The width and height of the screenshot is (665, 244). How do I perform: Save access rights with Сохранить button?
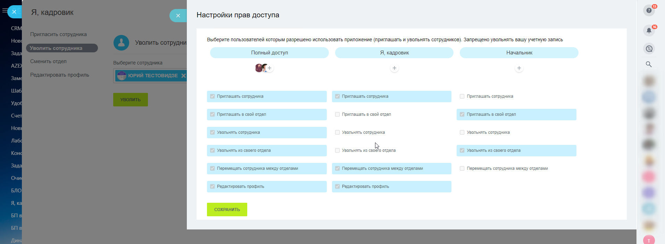227,209
